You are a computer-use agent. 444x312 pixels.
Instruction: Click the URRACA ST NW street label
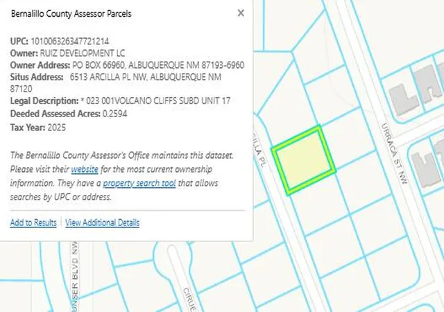(394, 153)
